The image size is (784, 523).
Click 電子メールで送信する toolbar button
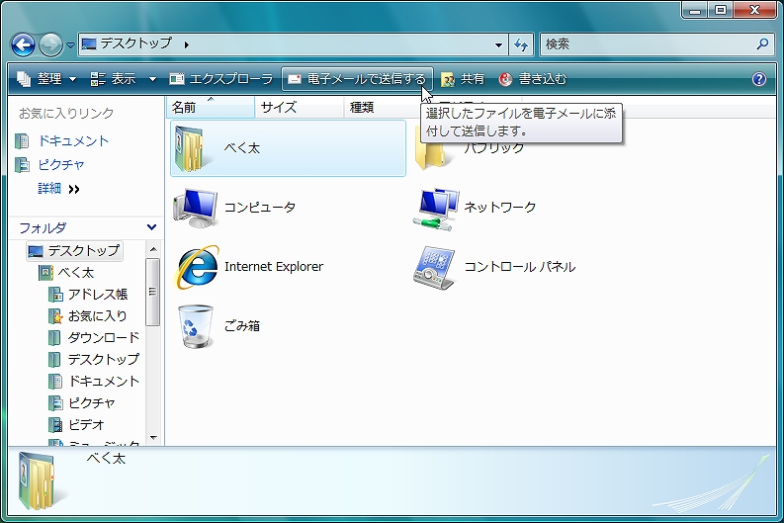tap(357, 79)
